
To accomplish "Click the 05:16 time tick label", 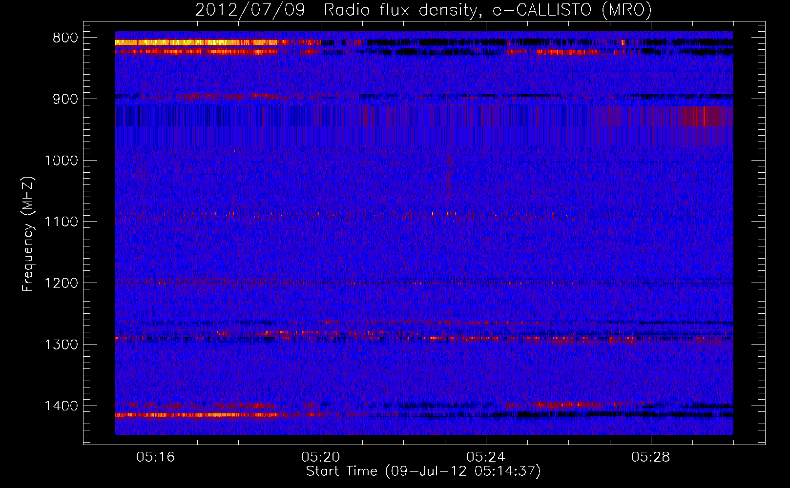I will point(156,457).
